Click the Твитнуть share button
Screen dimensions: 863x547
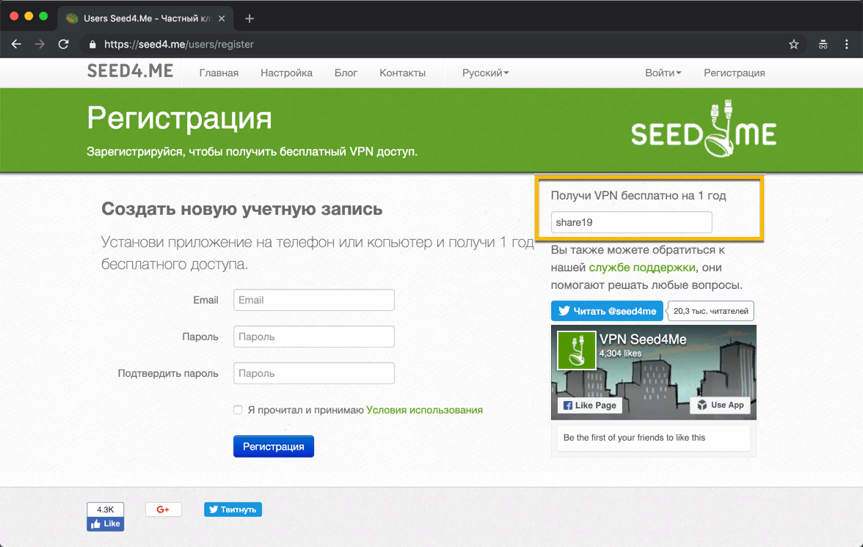[233, 510]
